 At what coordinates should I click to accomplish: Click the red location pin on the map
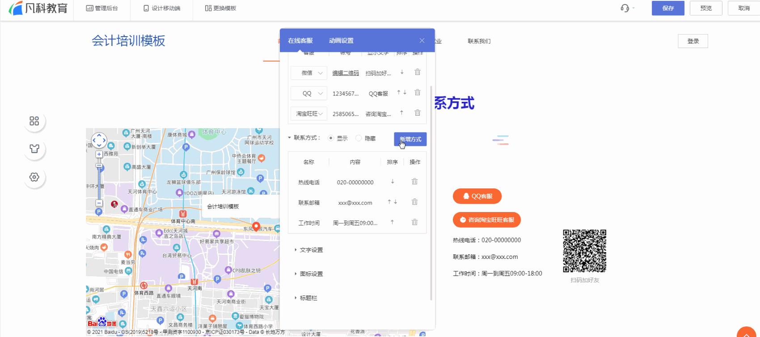point(256,227)
